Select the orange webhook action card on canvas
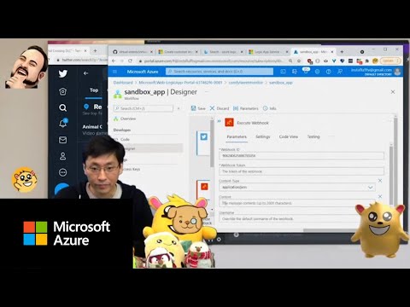This screenshot has height=307, width=410. [x=203, y=189]
